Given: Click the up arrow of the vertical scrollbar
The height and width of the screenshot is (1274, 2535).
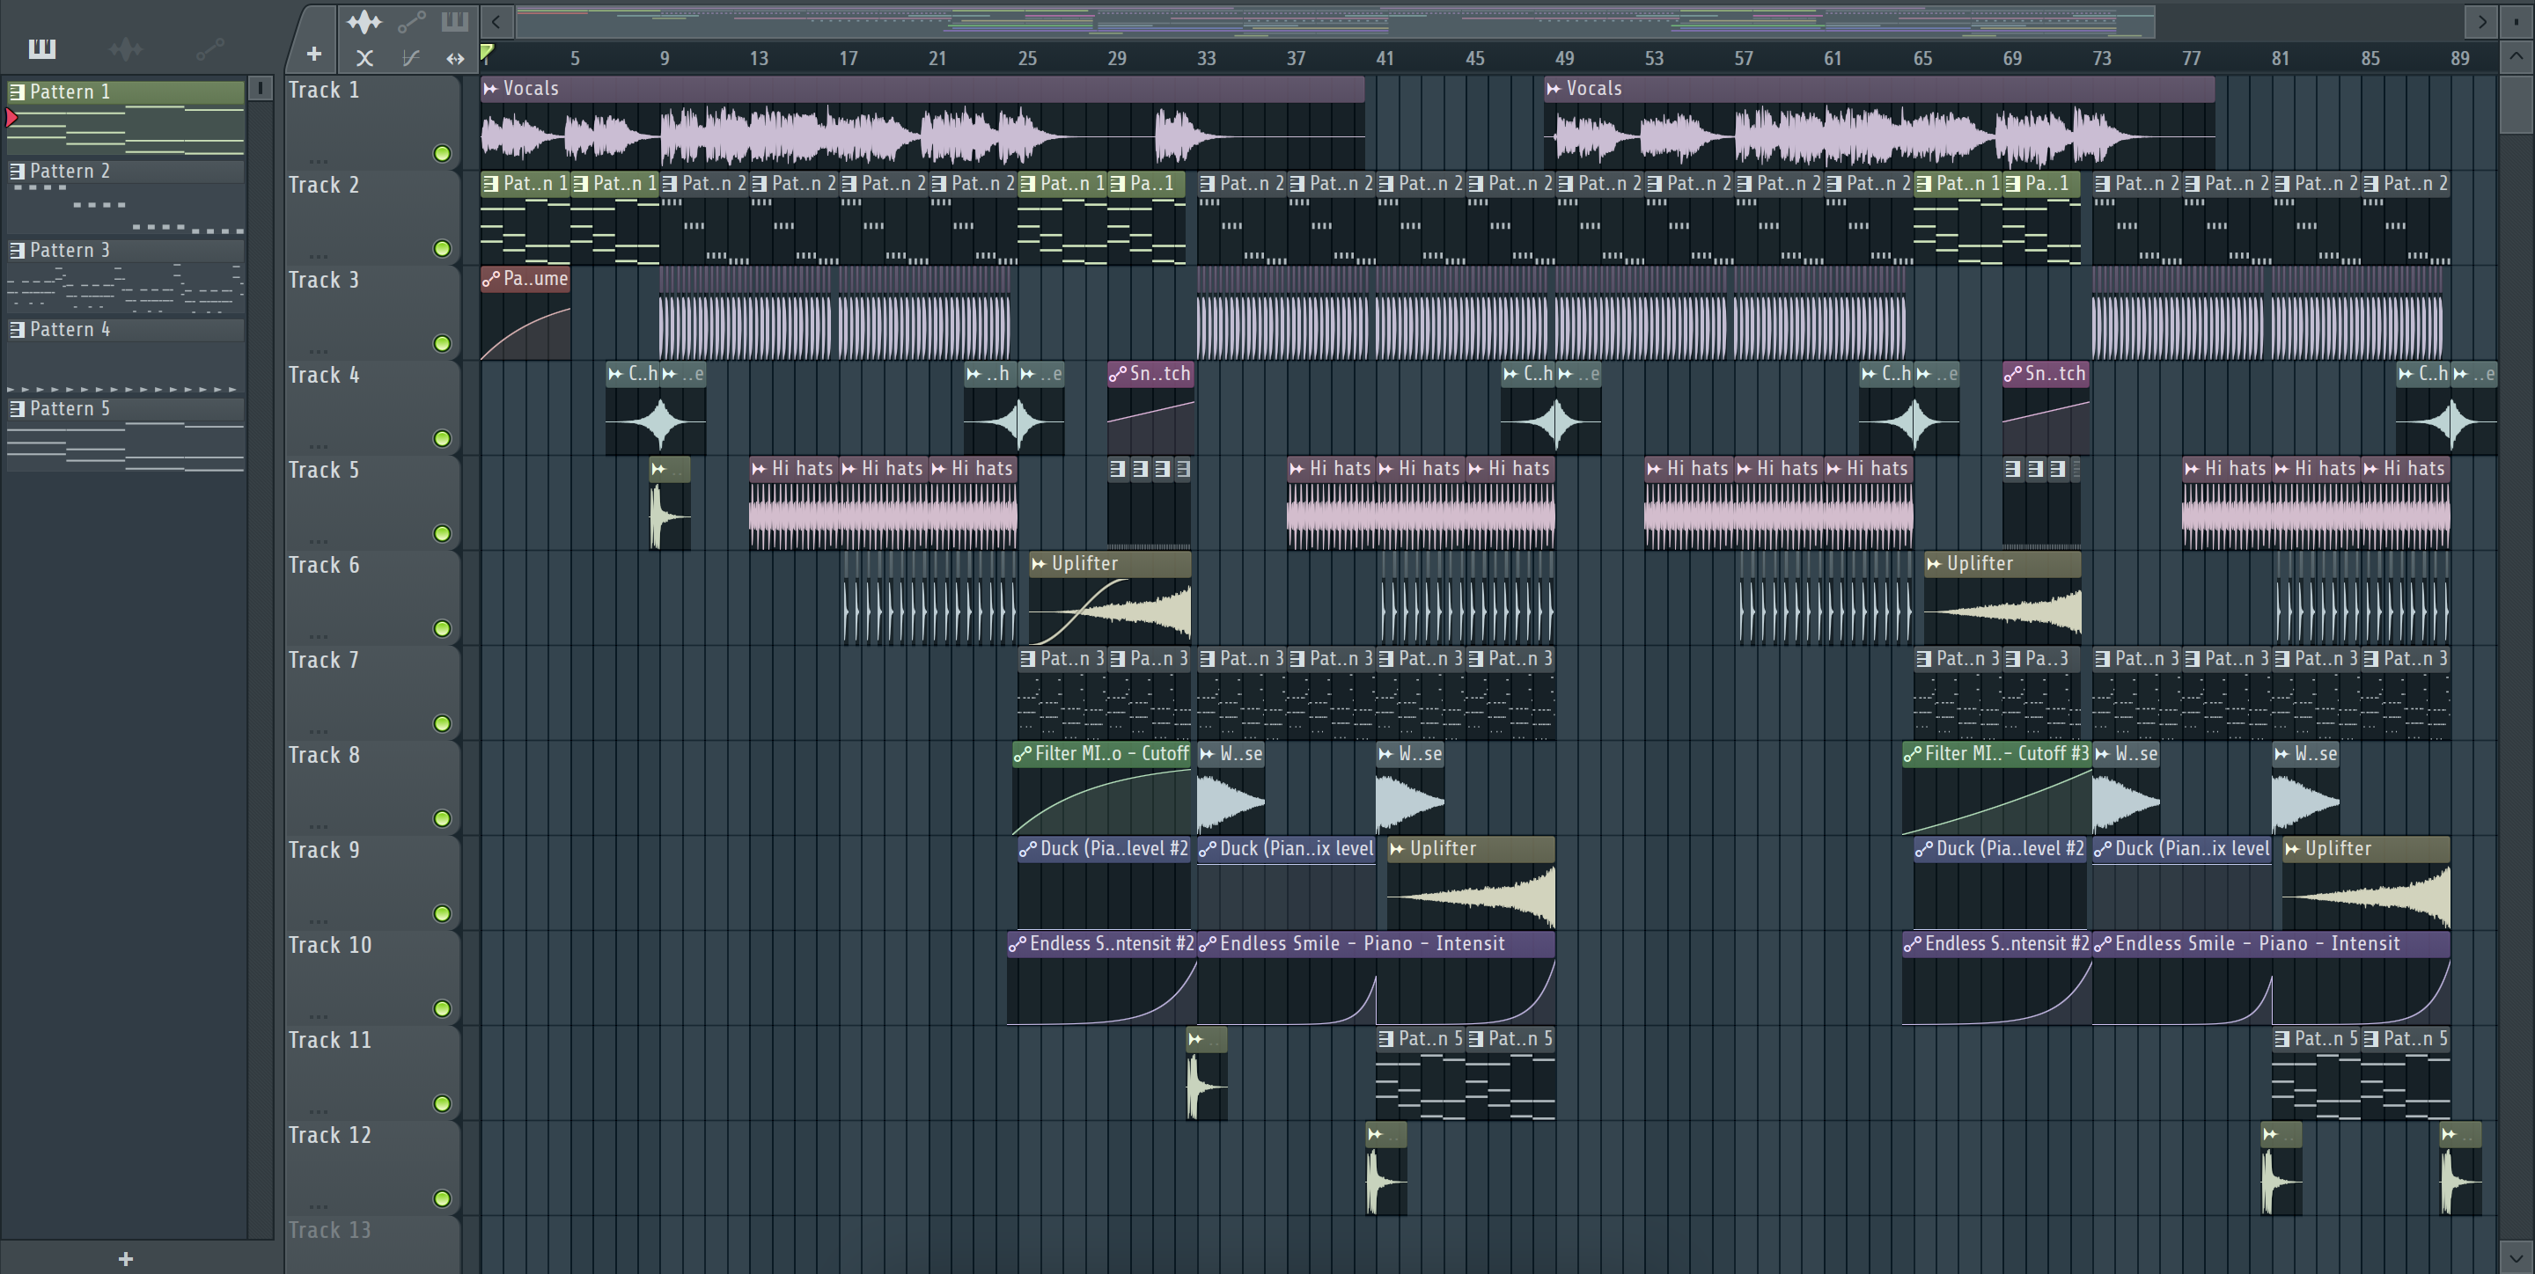Looking at the screenshot, I should [x=2517, y=56].
